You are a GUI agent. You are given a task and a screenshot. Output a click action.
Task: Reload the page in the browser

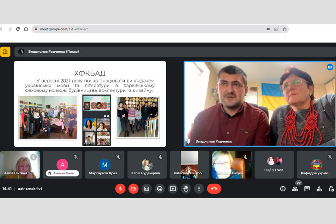18,29
